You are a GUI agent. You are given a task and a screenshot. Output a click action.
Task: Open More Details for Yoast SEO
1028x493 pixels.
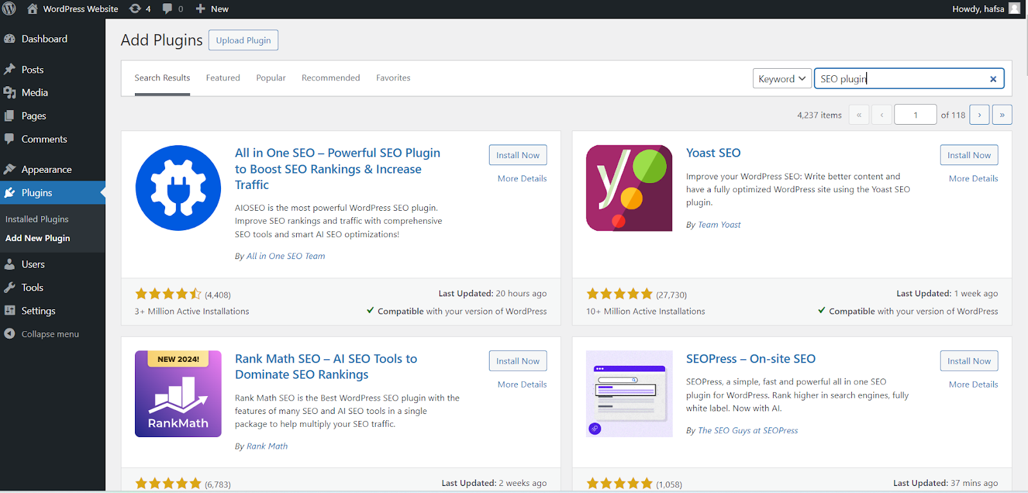pos(973,178)
